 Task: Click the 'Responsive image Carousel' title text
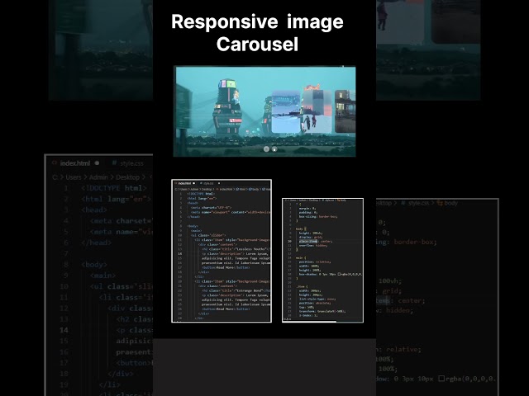pyautogui.click(x=257, y=33)
